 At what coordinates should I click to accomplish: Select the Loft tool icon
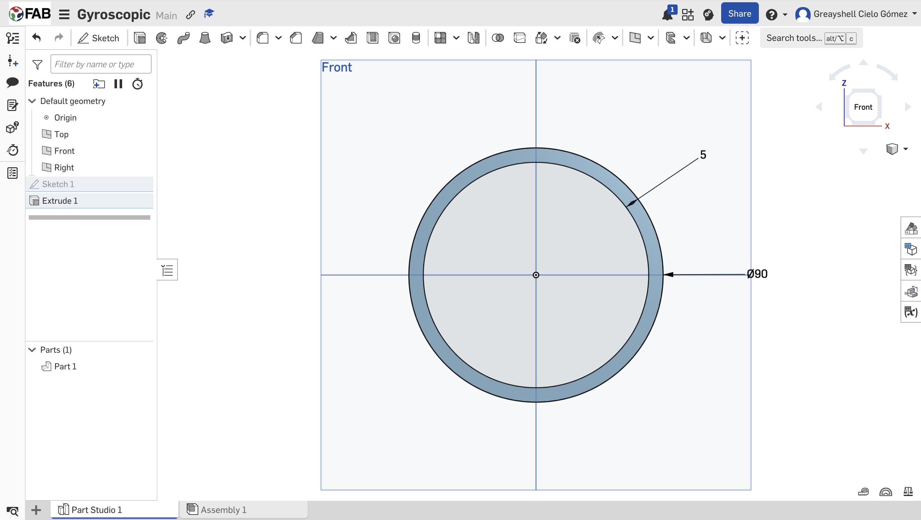pos(205,38)
